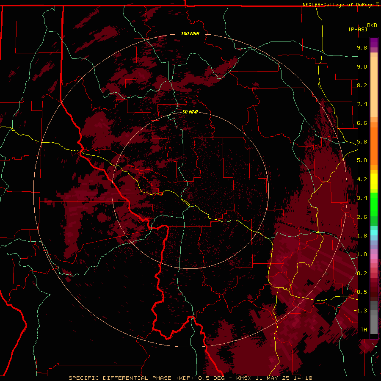Screen dimensions: 381x381
Task: Click the 9.0 scale value
Action: [x=362, y=66]
